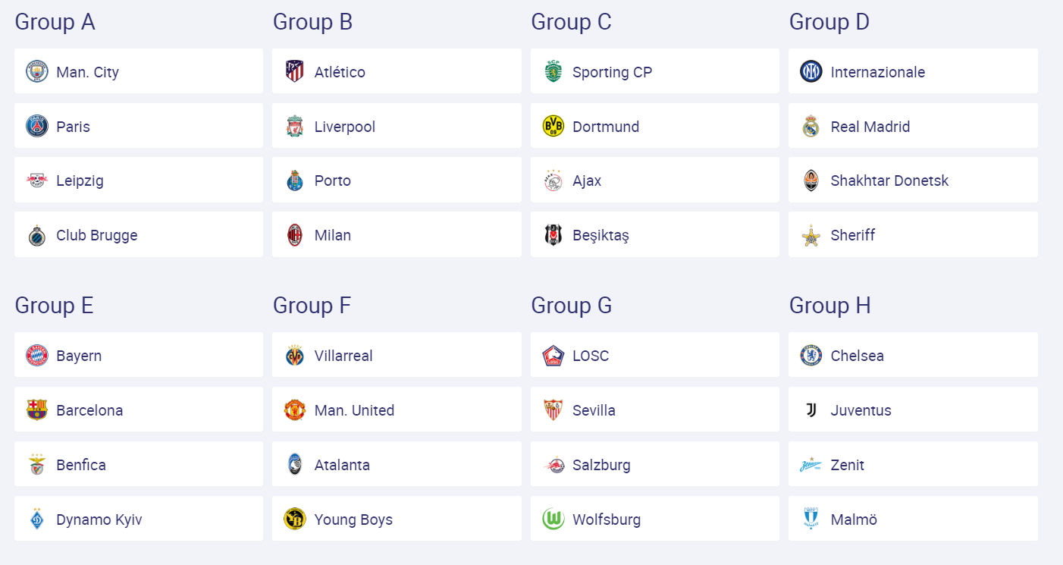The image size is (1063, 565).
Task: Click the Young Boys yellow logo
Action: coord(295,519)
